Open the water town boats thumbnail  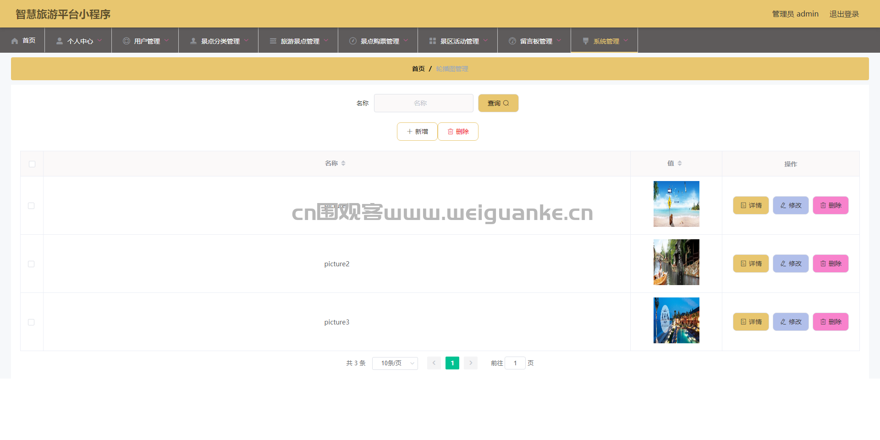tap(676, 262)
